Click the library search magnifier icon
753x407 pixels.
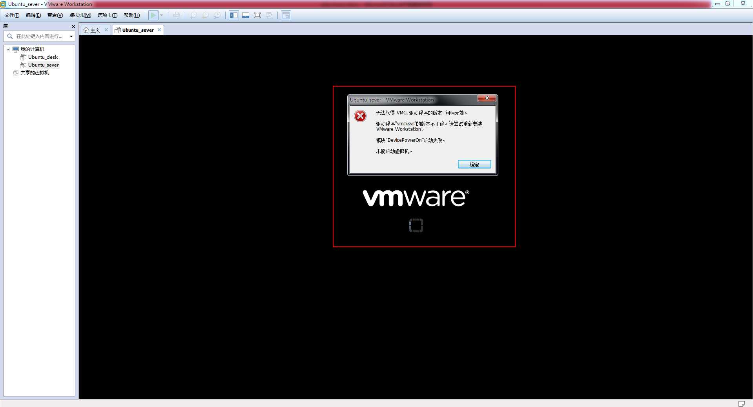coord(10,36)
